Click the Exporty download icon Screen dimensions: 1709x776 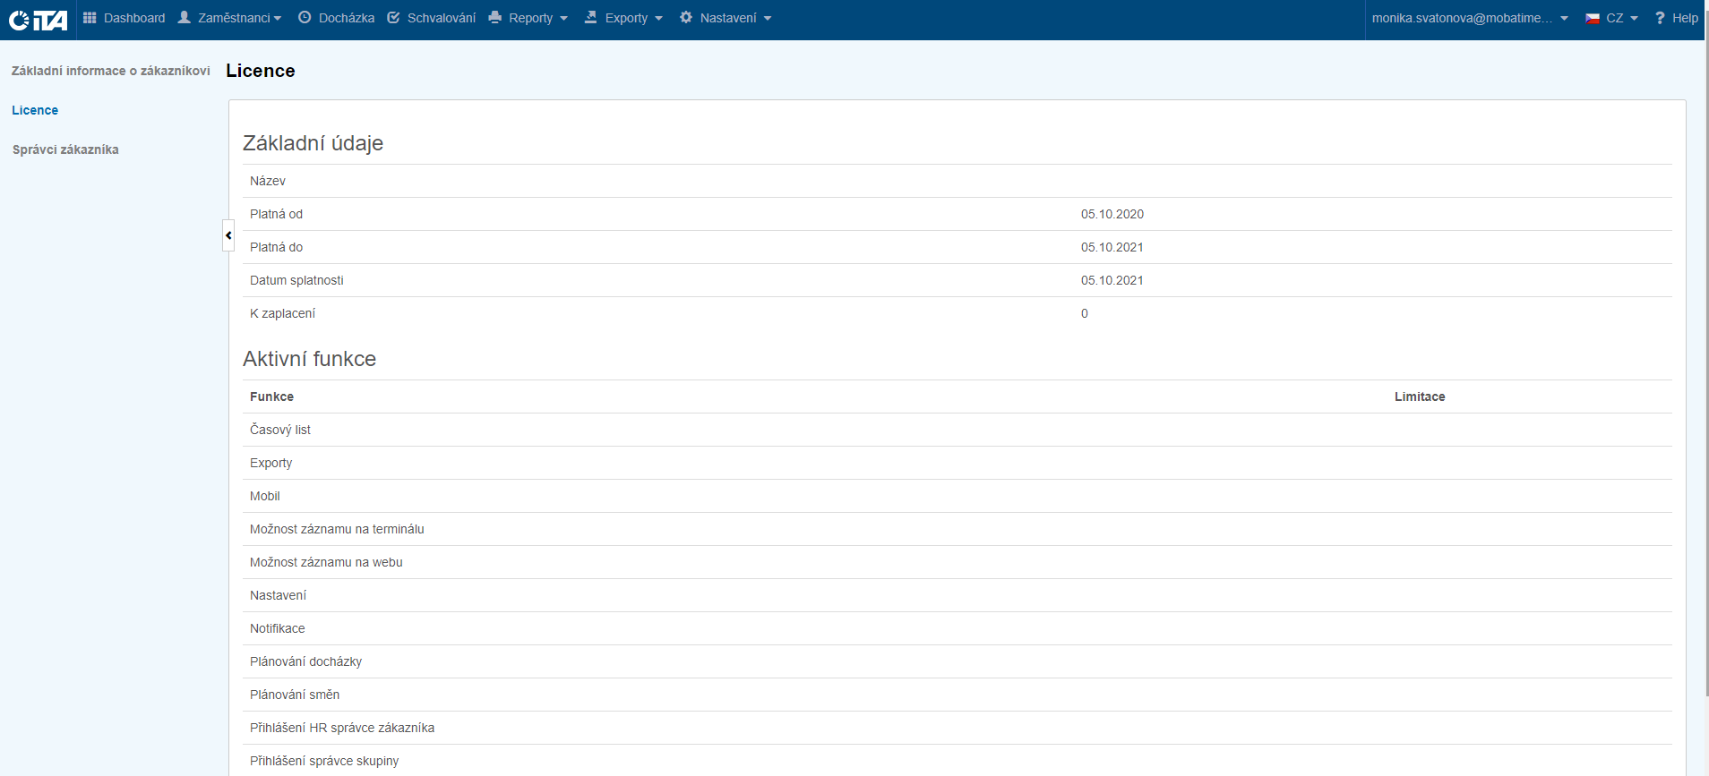[x=591, y=18]
